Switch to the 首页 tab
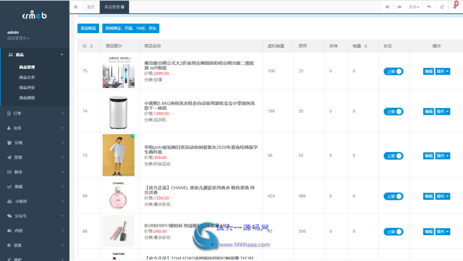The image size is (463, 261). coord(90,7)
